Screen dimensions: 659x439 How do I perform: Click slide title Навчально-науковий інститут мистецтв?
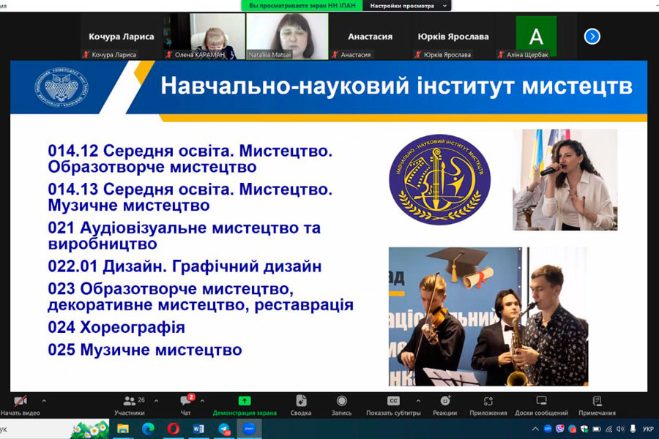click(x=396, y=86)
